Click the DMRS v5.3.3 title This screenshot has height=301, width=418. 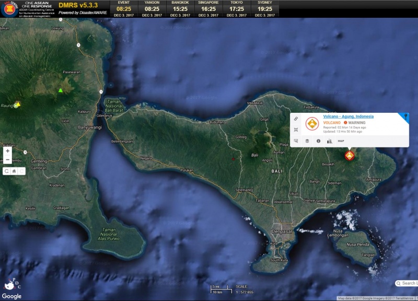(x=78, y=5)
